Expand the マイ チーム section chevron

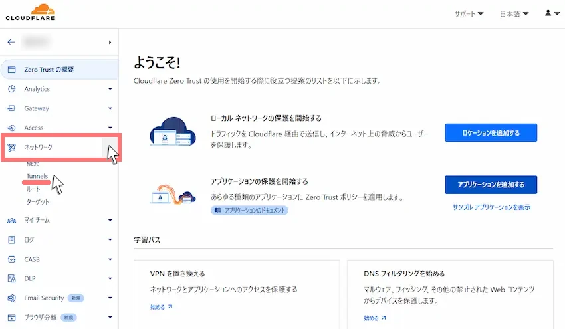coord(110,220)
